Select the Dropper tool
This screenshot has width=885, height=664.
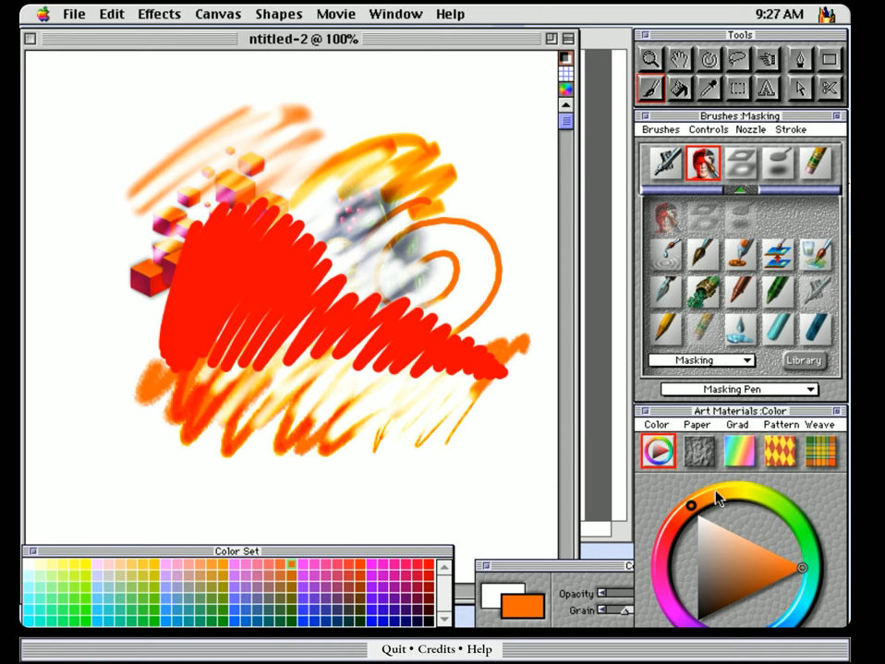709,88
